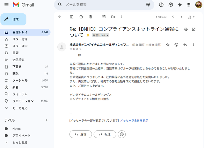
Task: Open the 重要 important folder
Action: (25, 53)
